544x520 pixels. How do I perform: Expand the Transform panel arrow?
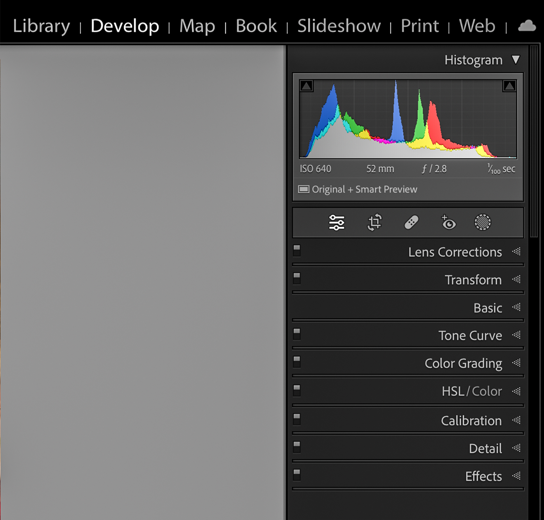click(517, 279)
